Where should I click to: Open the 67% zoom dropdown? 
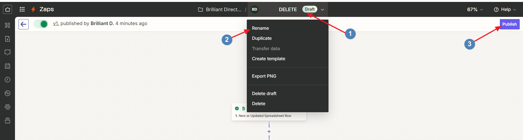475,10
